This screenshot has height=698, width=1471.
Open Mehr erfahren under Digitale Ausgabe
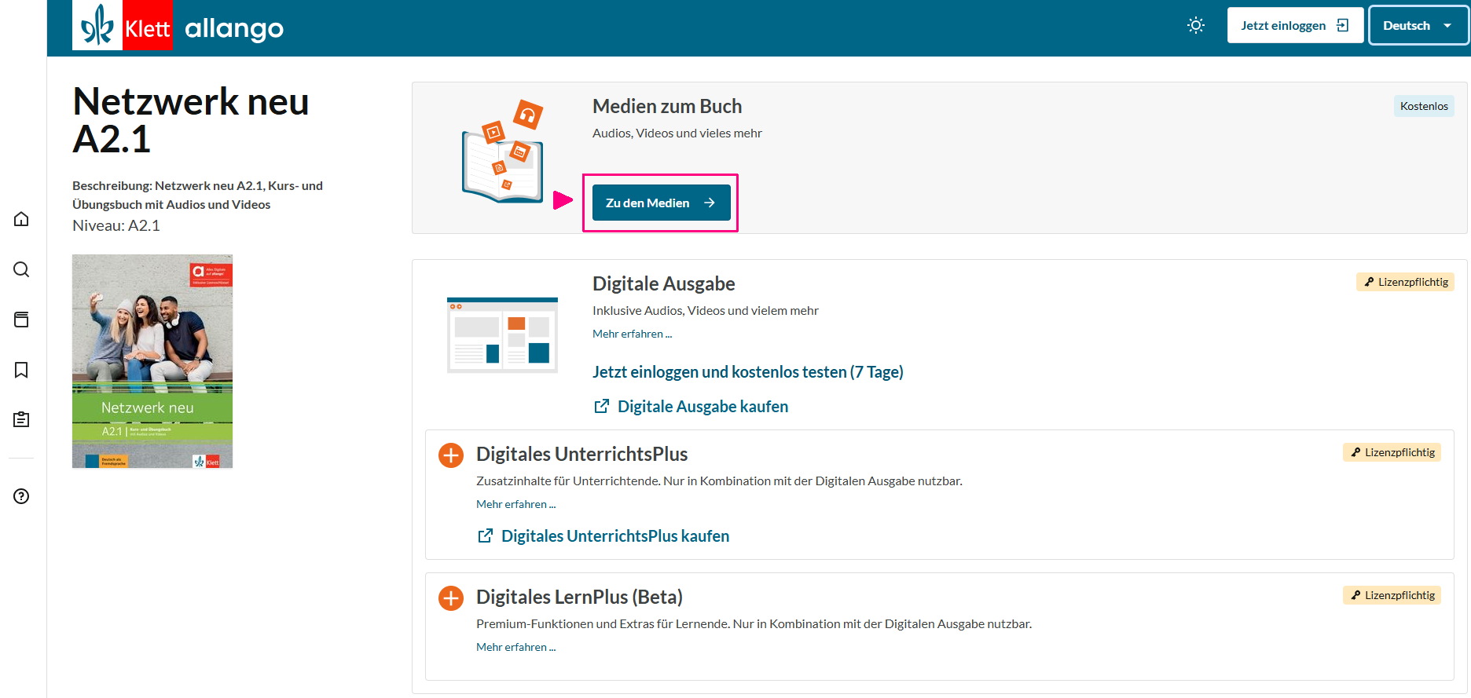pyautogui.click(x=632, y=334)
